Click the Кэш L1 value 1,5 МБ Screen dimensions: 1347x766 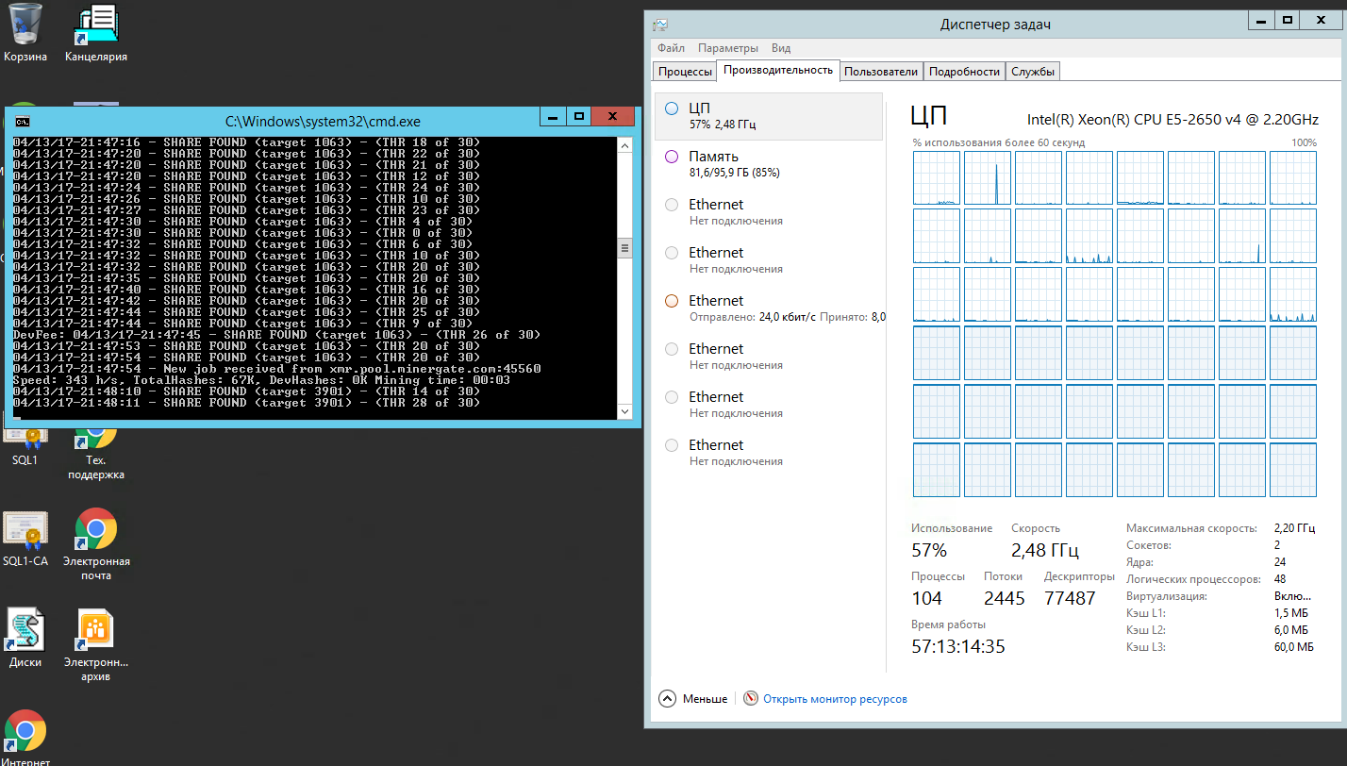click(1290, 613)
